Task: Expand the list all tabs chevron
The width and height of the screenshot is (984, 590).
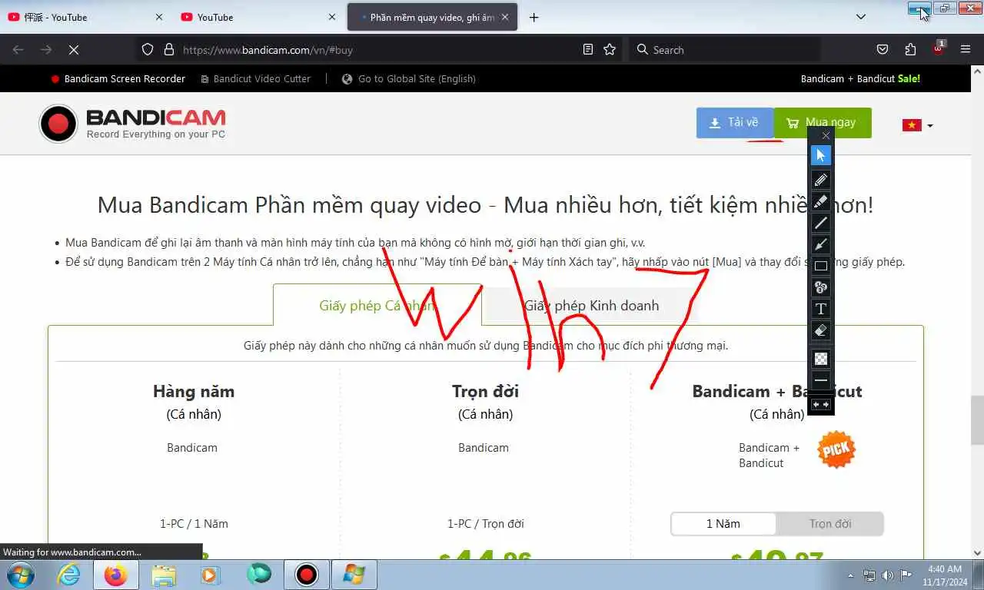Action: pyautogui.click(x=861, y=17)
